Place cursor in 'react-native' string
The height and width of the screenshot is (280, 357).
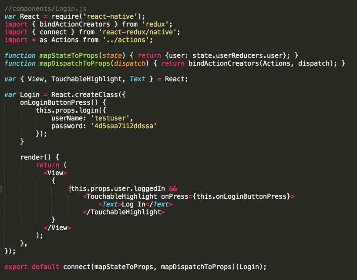[x=111, y=17]
